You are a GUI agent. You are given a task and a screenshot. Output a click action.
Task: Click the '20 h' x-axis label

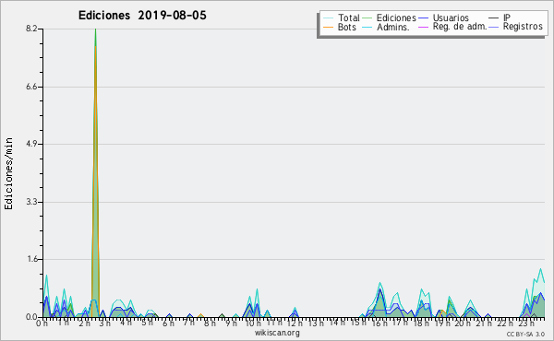pos(463,323)
